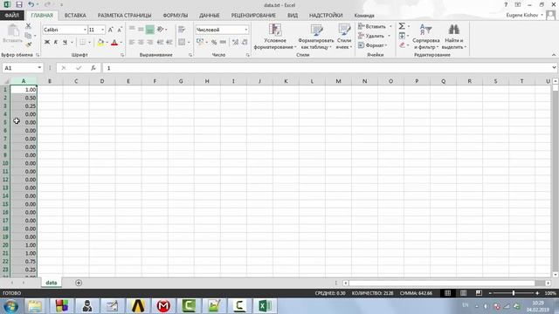Click the Fill down icon
This screenshot has height=314, width=559.
402,36
